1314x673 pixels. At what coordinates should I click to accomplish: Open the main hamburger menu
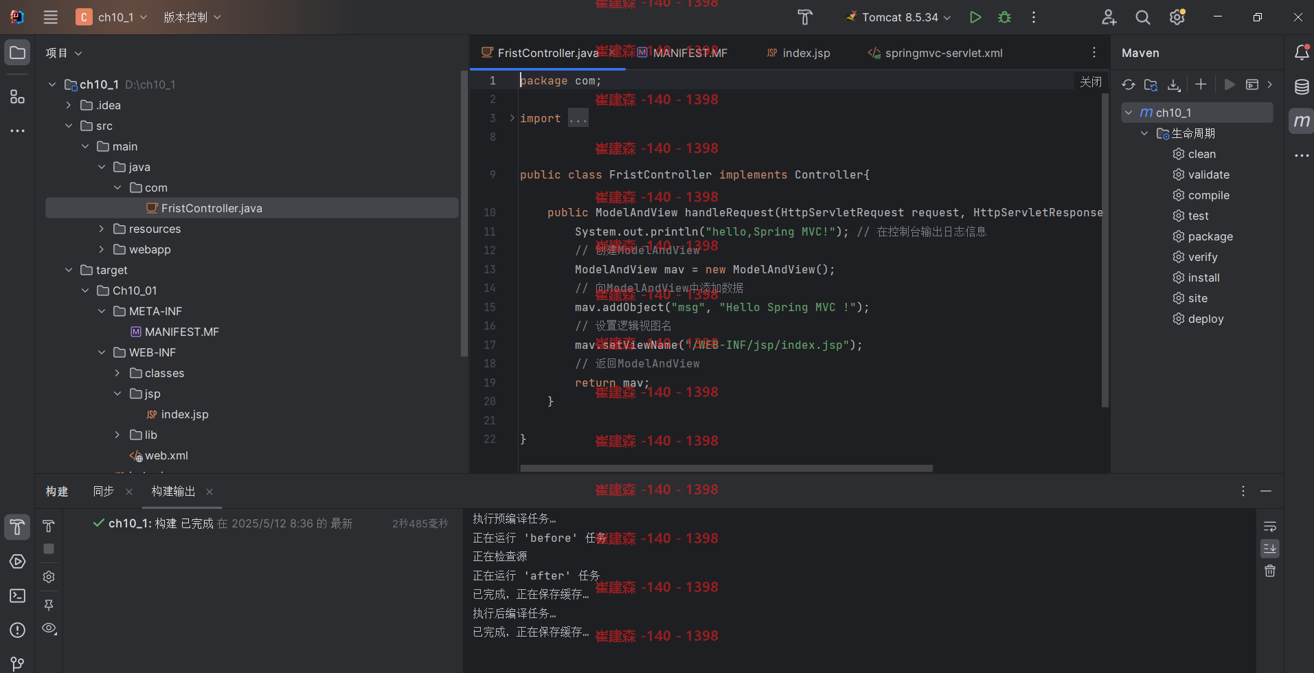51,17
